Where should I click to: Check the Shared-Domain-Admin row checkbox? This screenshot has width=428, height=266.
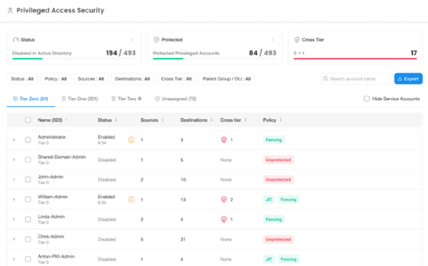tap(28, 159)
